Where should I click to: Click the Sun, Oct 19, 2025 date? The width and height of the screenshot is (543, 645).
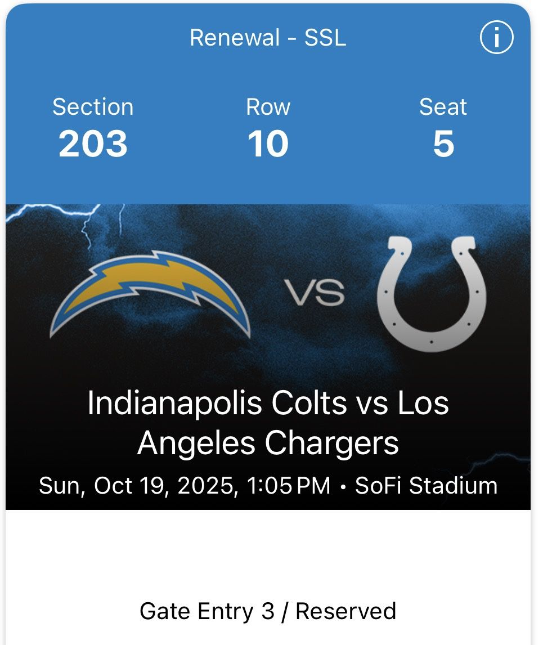point(136,486)
